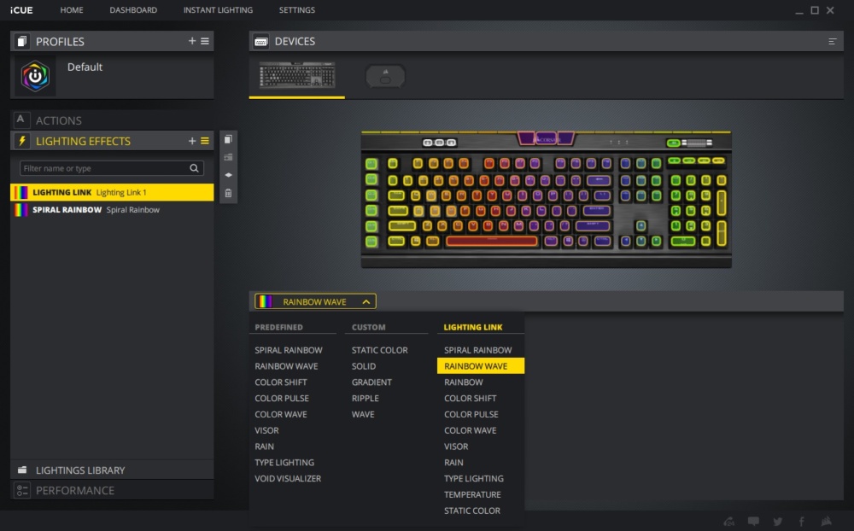Select the Default profile icon
This screenshot has width=854, height=531.
coord(35,76)
